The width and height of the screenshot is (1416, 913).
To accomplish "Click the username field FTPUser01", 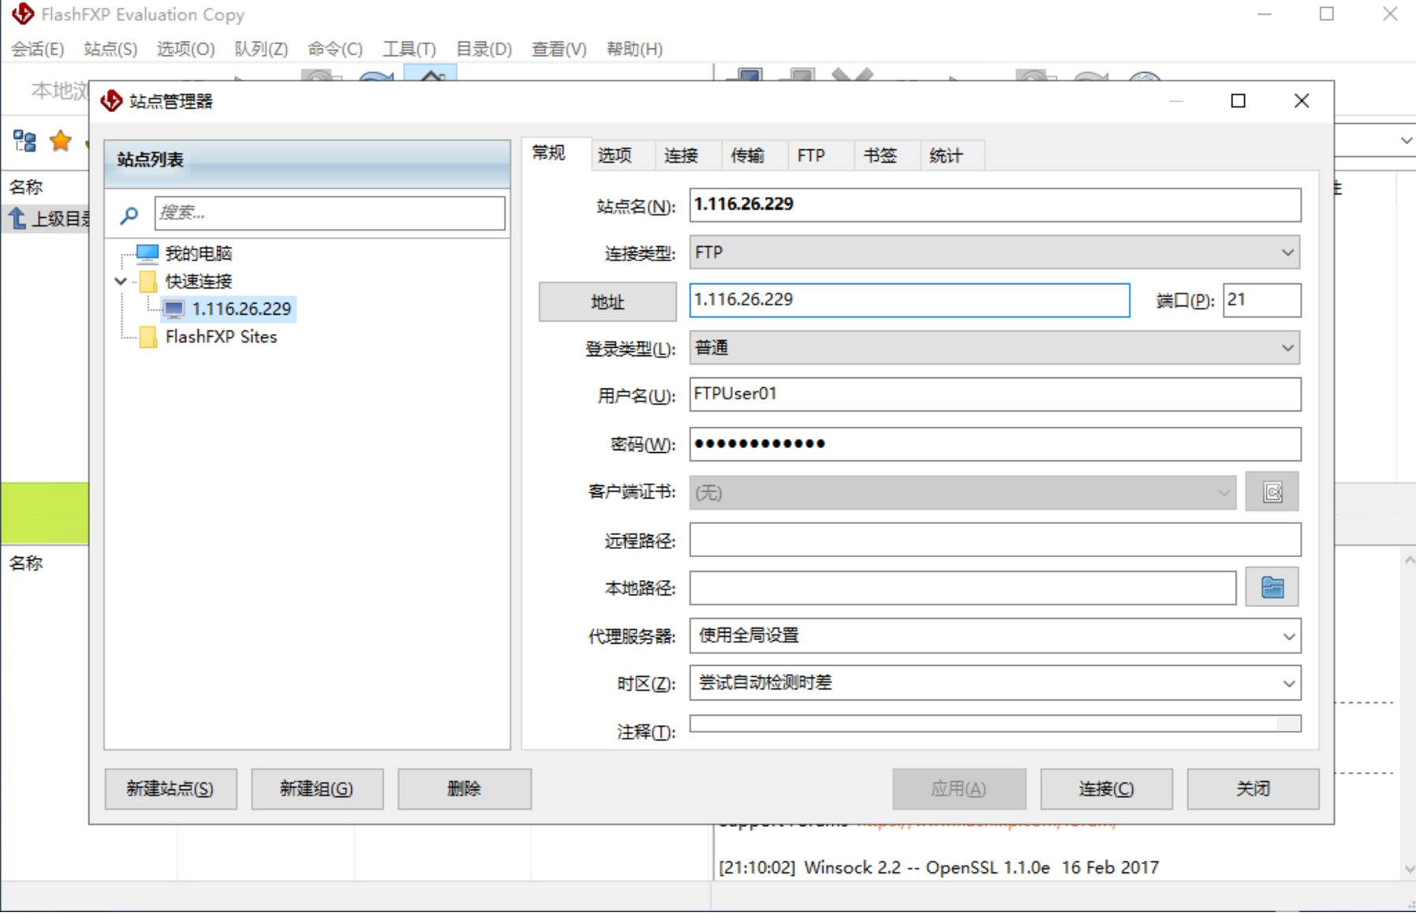I will pyautogui.click(x=995, y=394).
